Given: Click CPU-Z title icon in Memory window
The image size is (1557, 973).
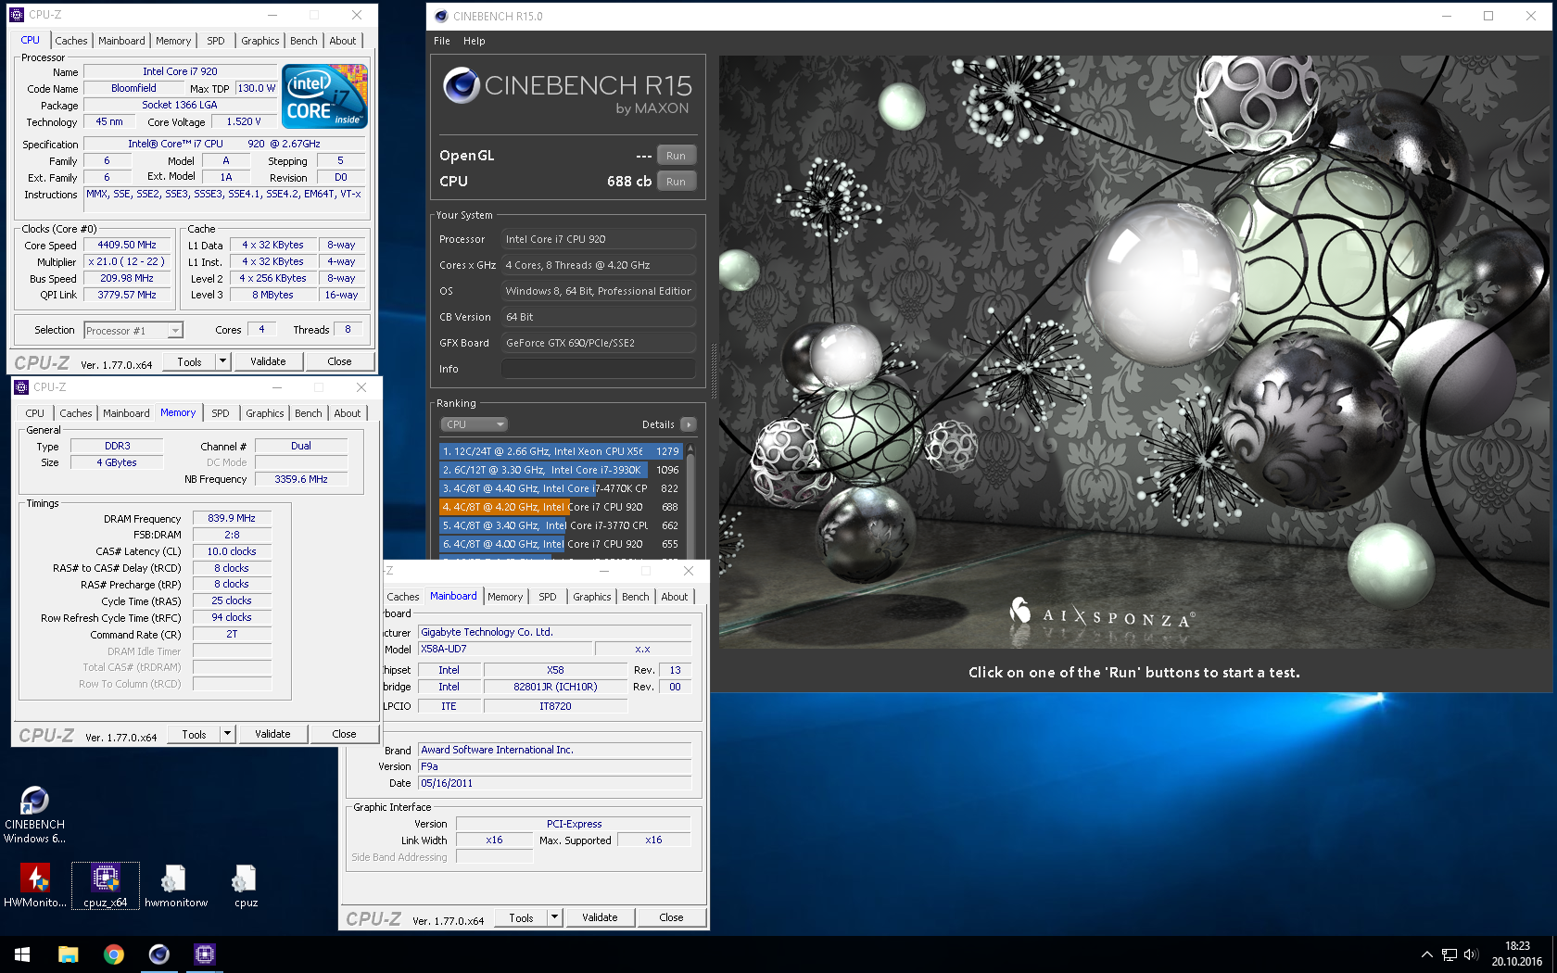Looking at the screenshot, I should [21, 387].
